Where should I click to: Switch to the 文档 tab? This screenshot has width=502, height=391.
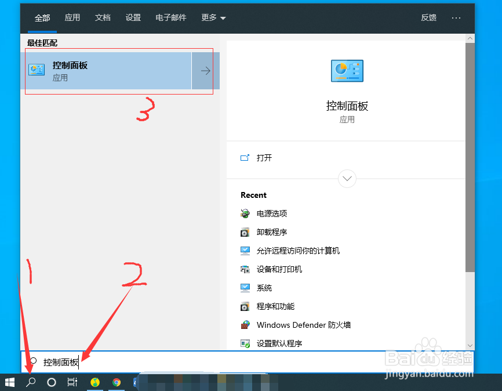tap(103, 17)
